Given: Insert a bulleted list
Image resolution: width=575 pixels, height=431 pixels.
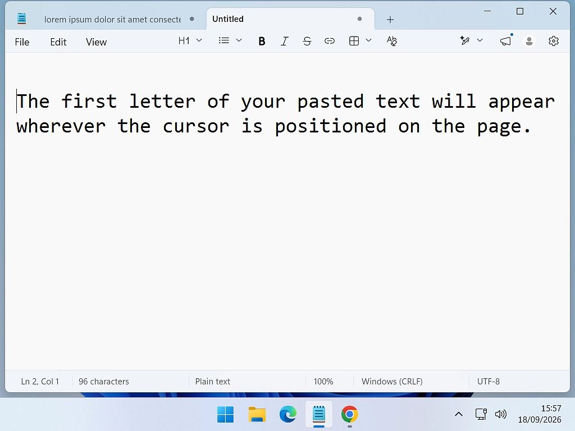Looking at the screenshot, I should point(223,40).
